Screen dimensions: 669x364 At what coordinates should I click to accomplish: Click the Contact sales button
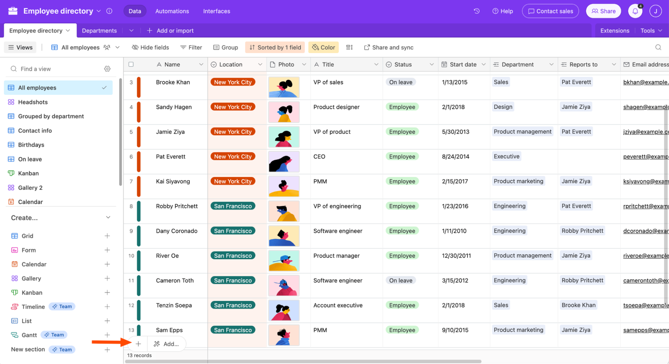550,11
